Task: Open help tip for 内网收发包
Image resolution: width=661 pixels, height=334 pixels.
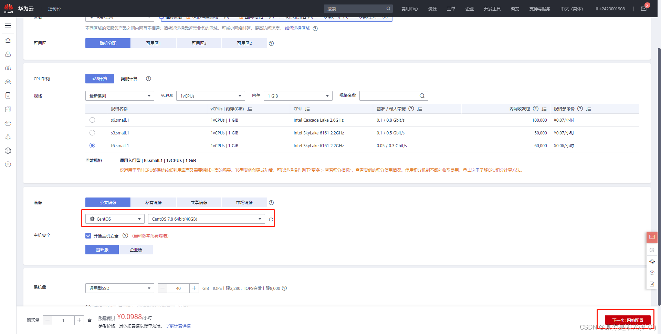Action: [536, 109]
